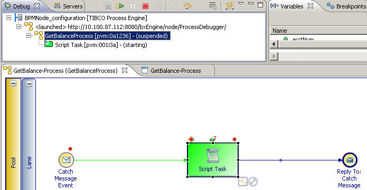Select the Catch Message Event envelope

[x=66, y=160]
